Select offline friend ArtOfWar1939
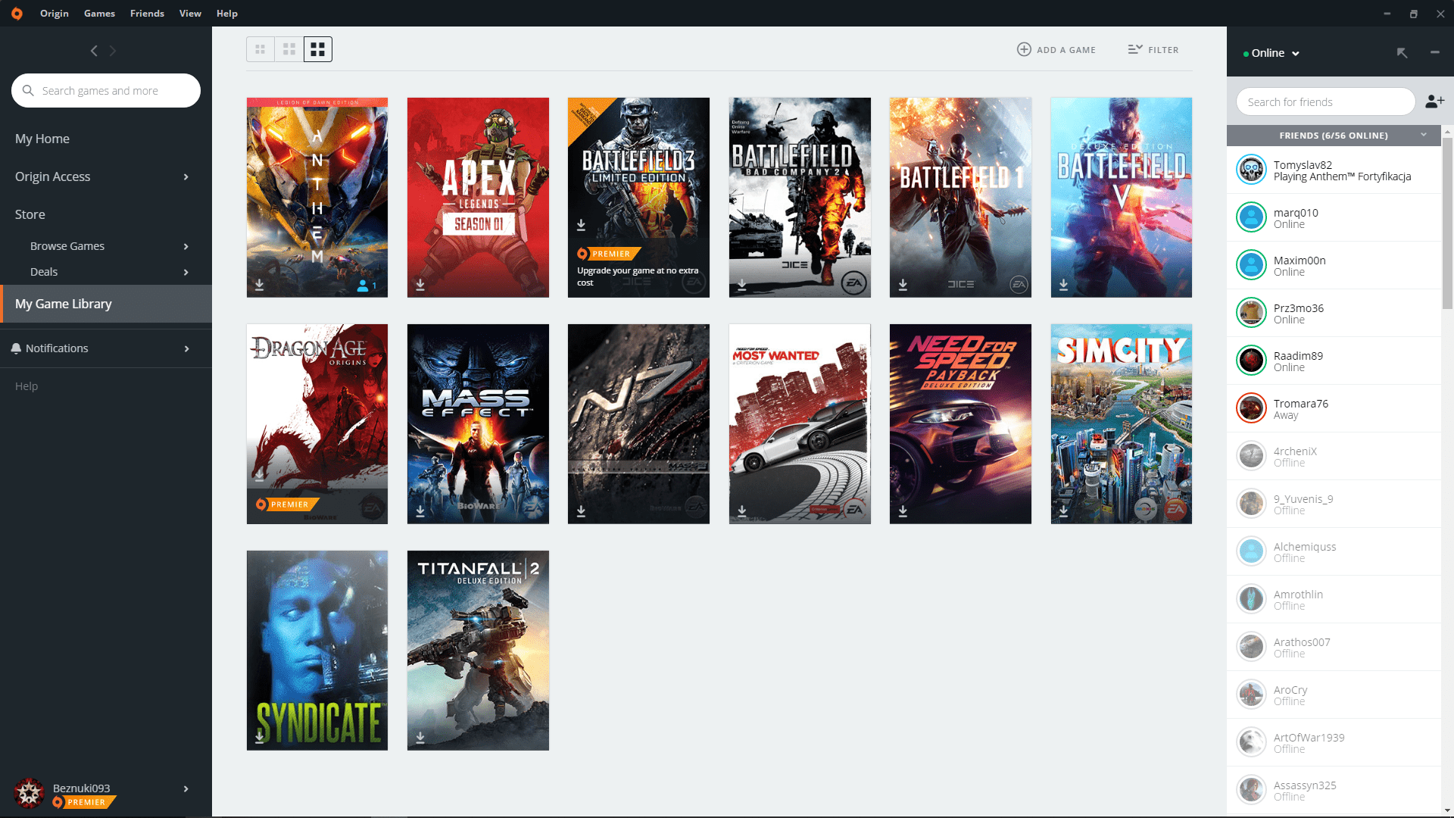The height and width of the screenshot is (818, 1454). pos(1334,742)
